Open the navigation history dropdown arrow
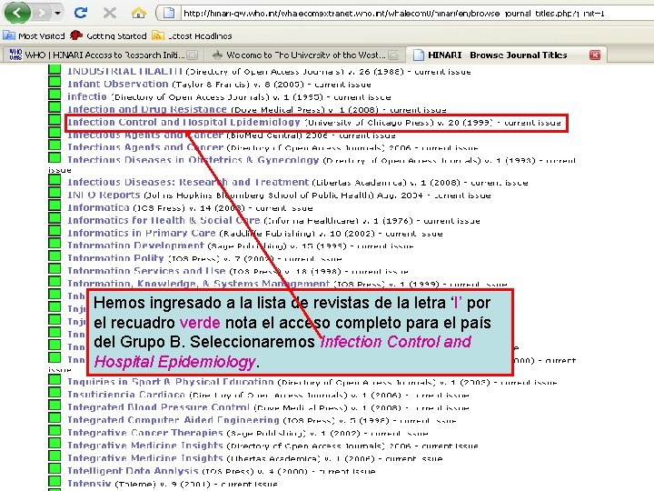Viewport: 654px width, 491px height. pos(57,14)
